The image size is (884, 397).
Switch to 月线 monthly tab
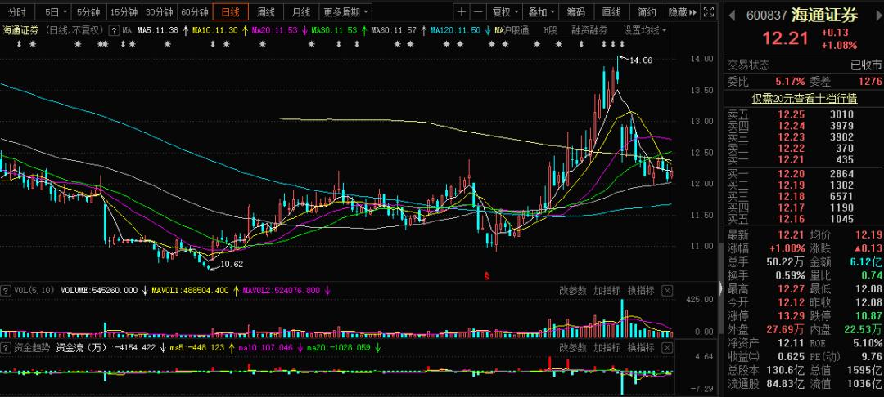pos(301,11)
